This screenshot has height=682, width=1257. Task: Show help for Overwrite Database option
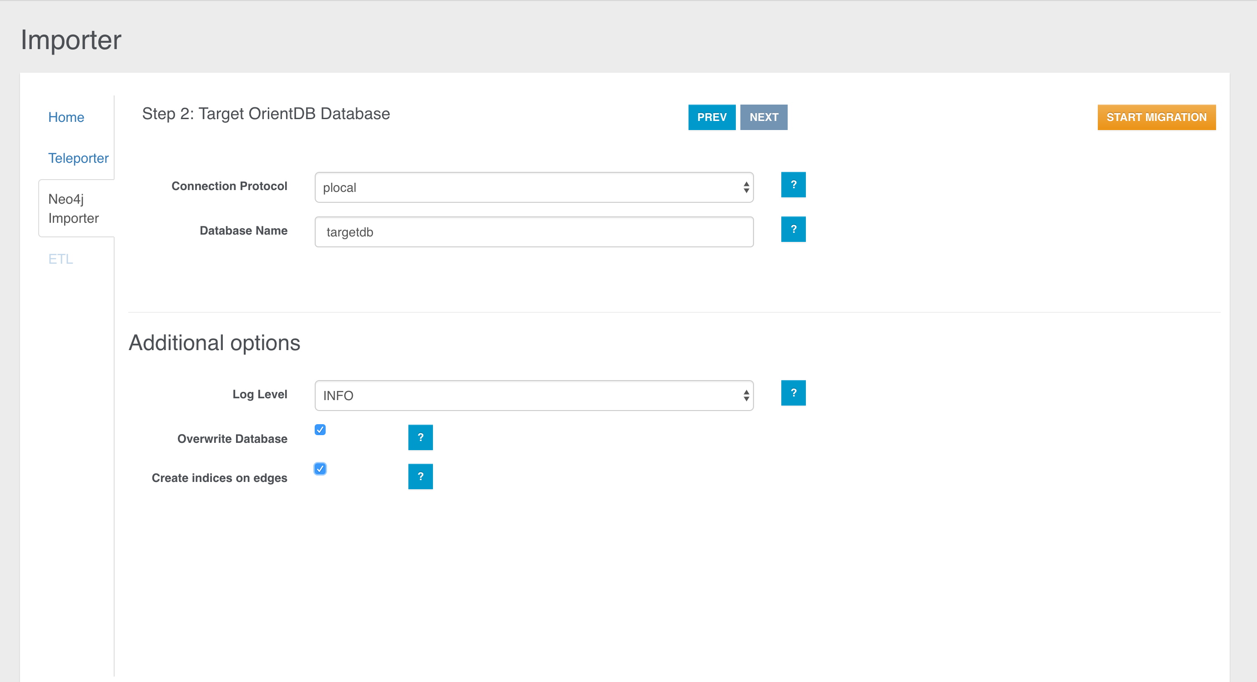tap(420, 437)
